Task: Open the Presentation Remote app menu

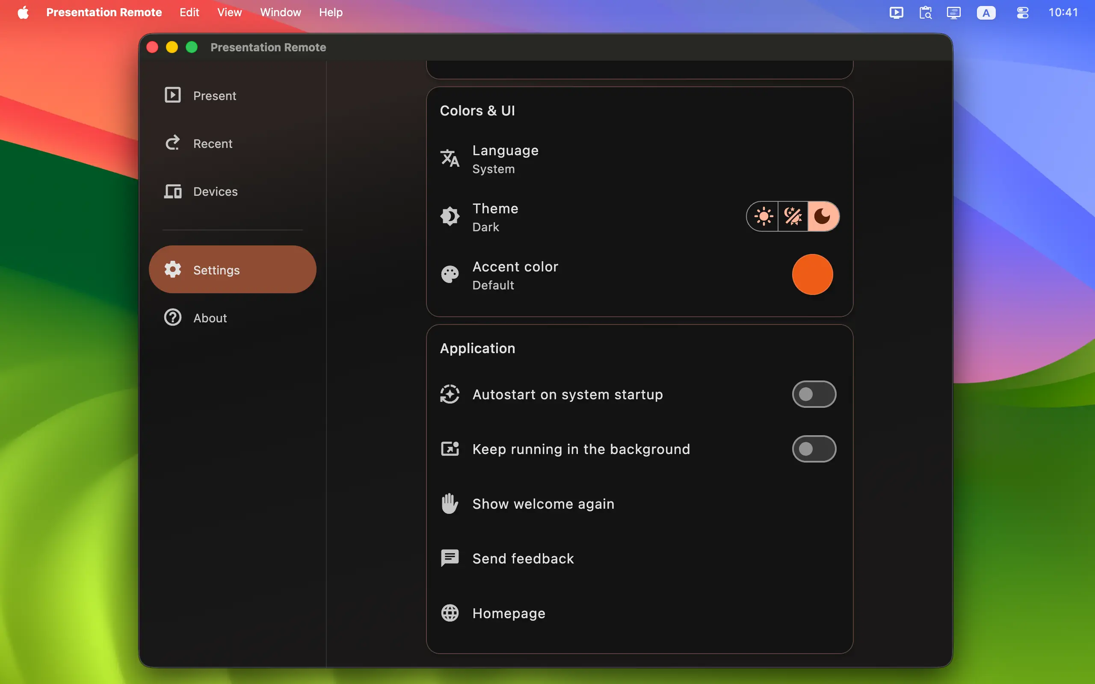Action: [104, 12]
